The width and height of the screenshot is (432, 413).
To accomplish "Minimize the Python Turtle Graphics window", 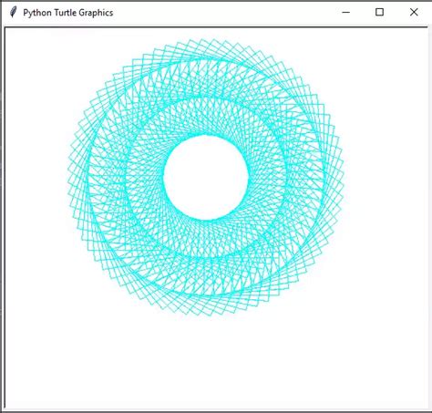I will (345, 12).
